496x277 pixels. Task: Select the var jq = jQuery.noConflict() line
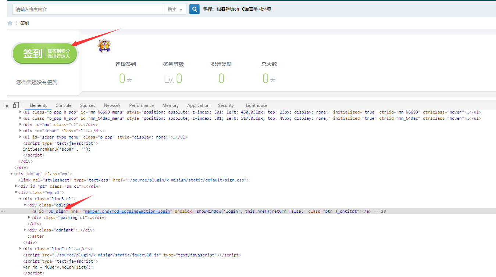tap(58, 267)
